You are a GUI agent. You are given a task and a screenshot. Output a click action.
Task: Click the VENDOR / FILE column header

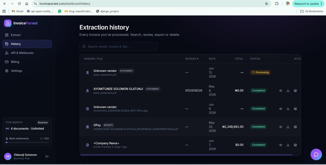93,59
